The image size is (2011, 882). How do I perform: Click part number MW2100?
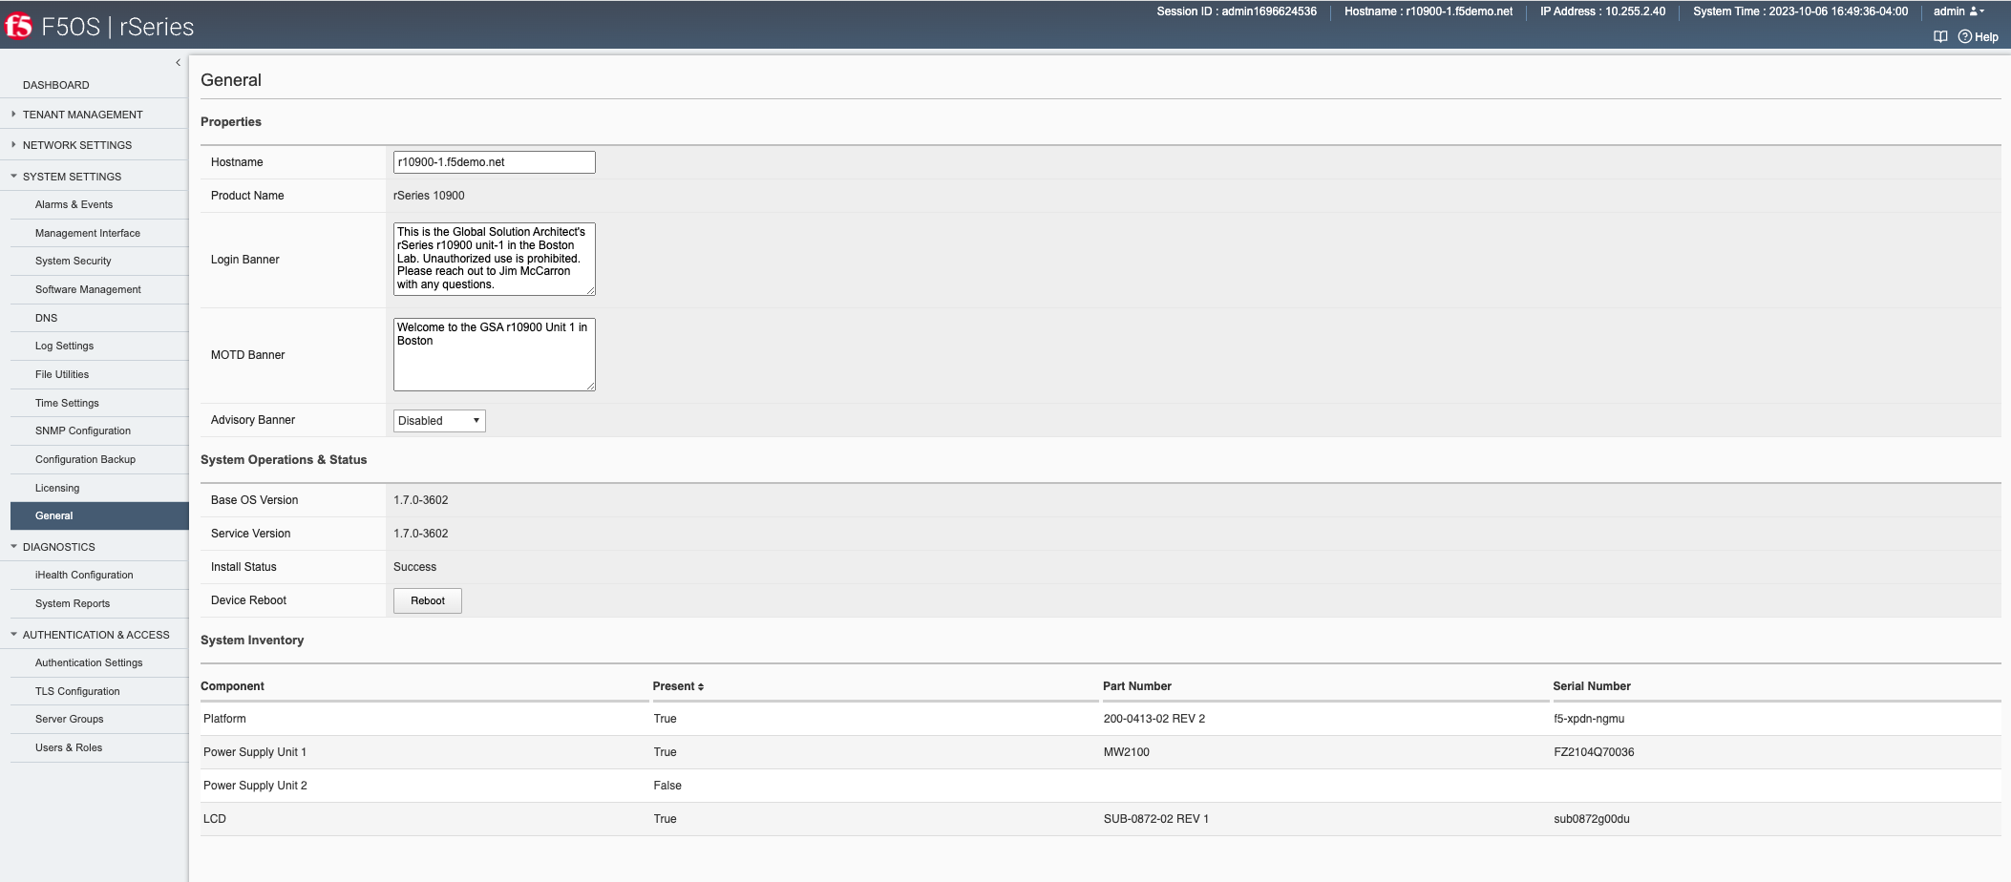(x=1127, y=752)
